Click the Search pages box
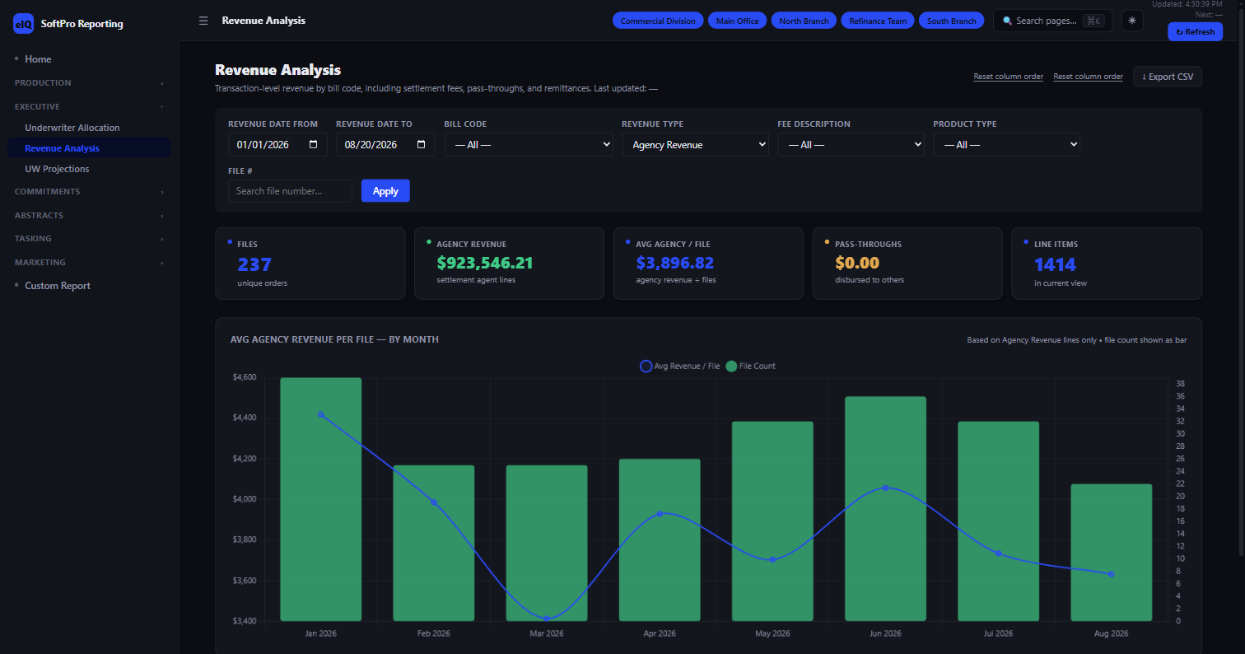The height and width of the screenshot is (654, 1245). [x=1052, y=21]
